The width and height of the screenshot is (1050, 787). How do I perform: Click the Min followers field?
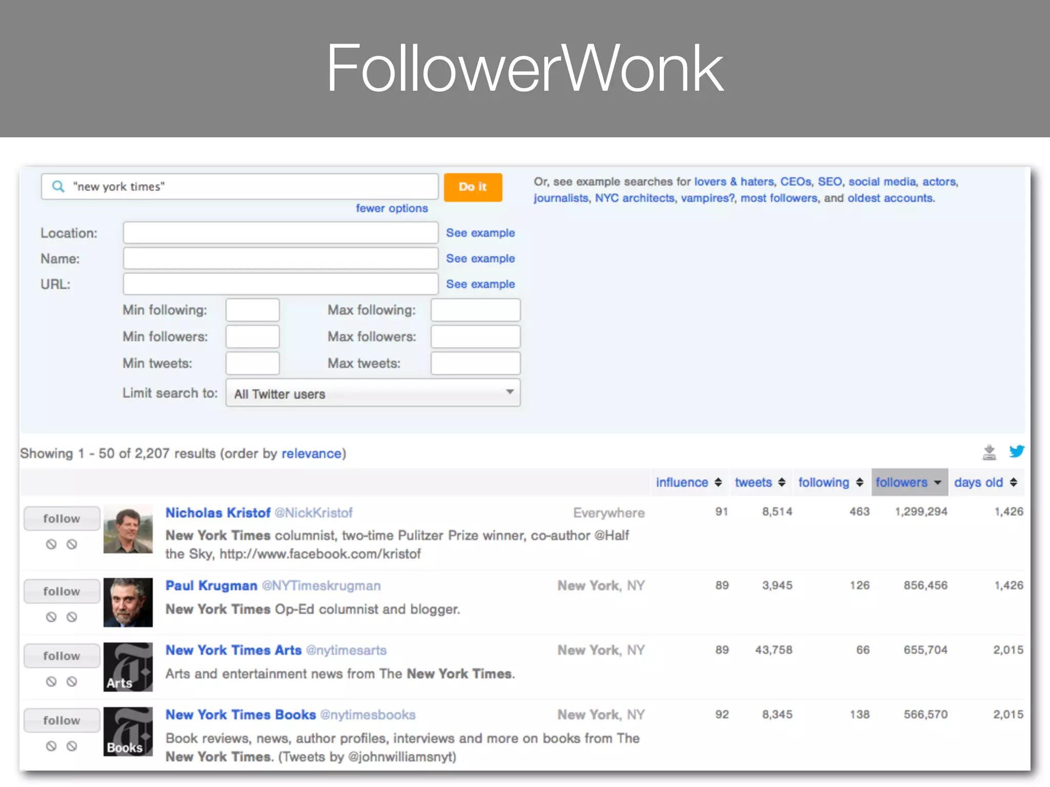coord(253,337)
